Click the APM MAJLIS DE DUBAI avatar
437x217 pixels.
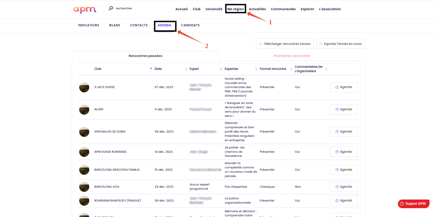point(84,132)
